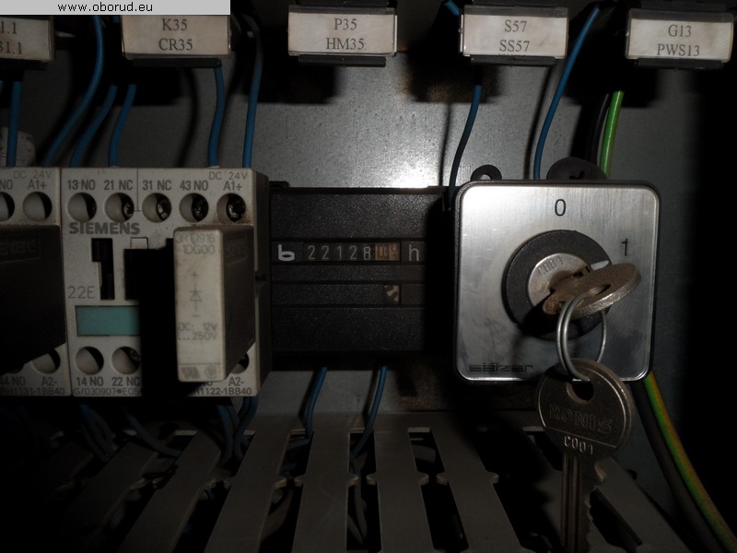Click the key switch position 0 marking

(x=560, y=207)
